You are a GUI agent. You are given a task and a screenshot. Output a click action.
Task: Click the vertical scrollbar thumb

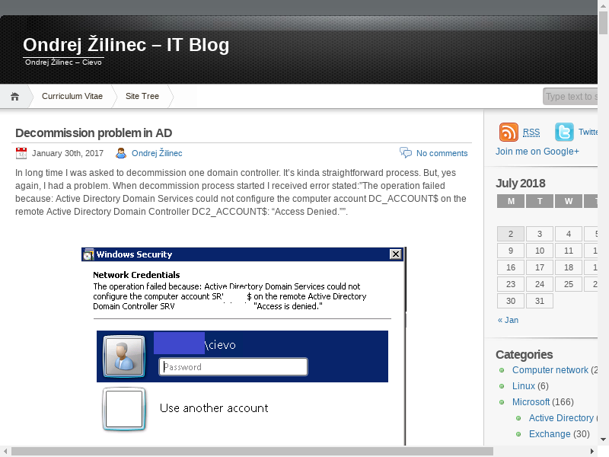click(603, 23)
